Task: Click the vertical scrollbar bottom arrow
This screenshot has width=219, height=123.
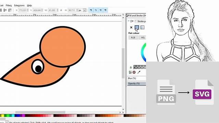Action: 123,109
